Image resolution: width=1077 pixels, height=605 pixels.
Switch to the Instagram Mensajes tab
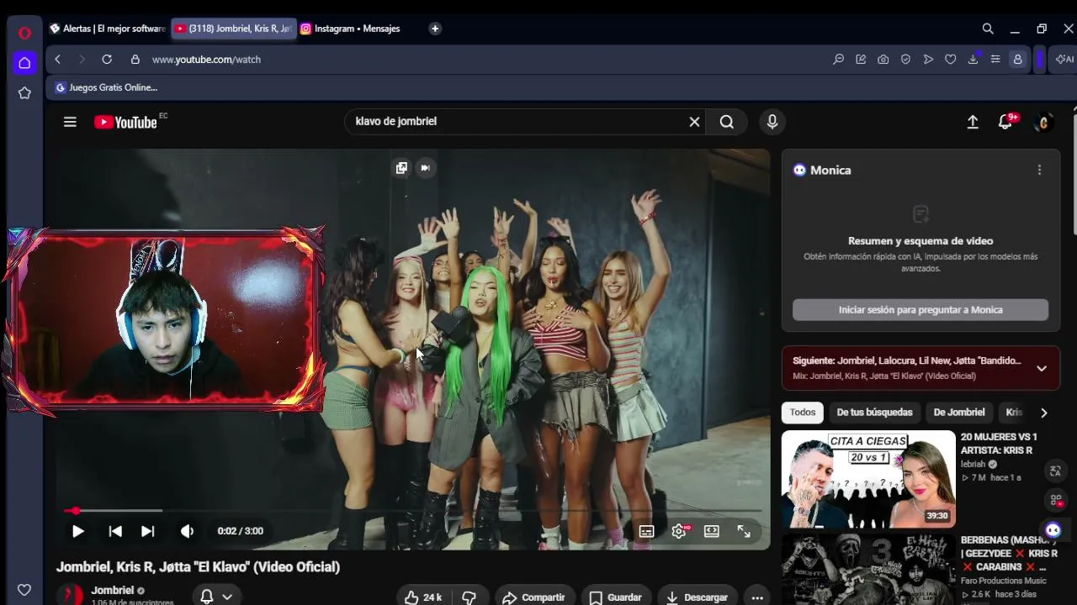coord(350,29)
